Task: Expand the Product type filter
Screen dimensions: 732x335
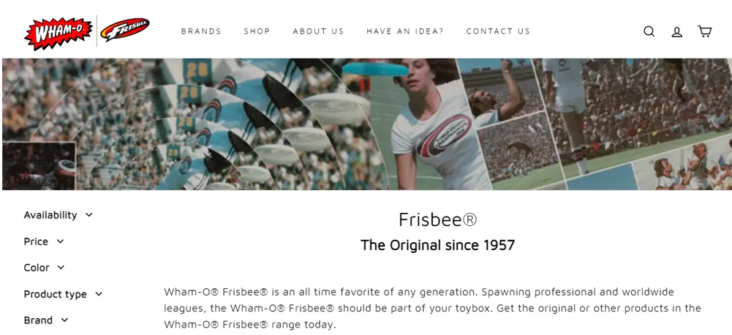Action: pos(63,294)
